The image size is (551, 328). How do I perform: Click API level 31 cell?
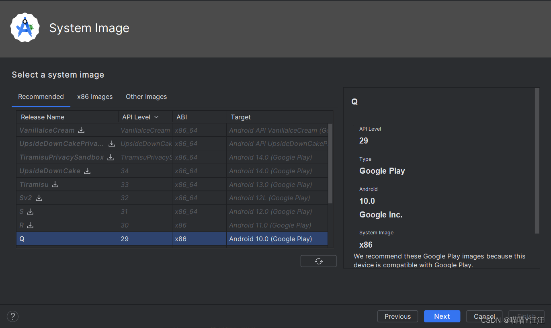pyautogui.click(x=145, y=211)
